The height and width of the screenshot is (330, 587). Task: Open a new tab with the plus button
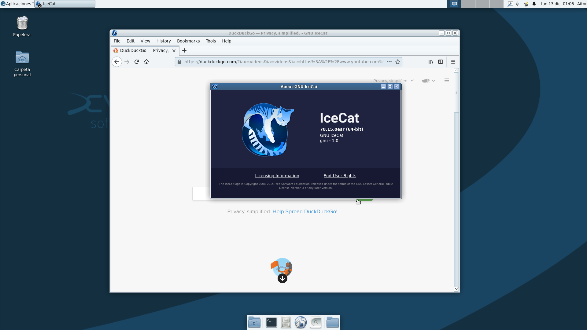pos(184,50)
